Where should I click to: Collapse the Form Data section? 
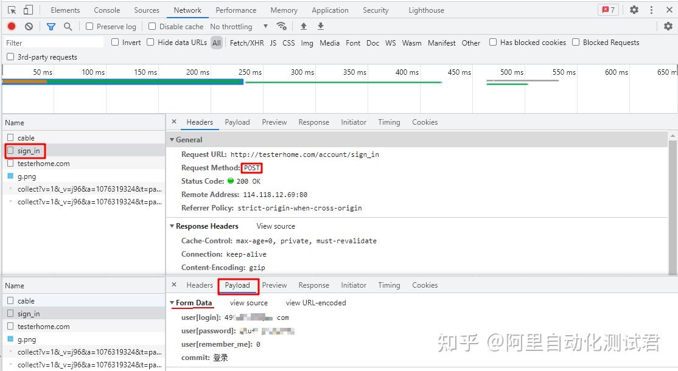coord(172,303)
